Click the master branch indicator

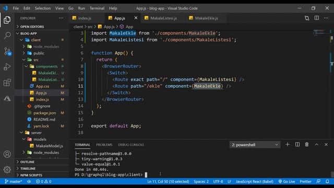[14, 181]
